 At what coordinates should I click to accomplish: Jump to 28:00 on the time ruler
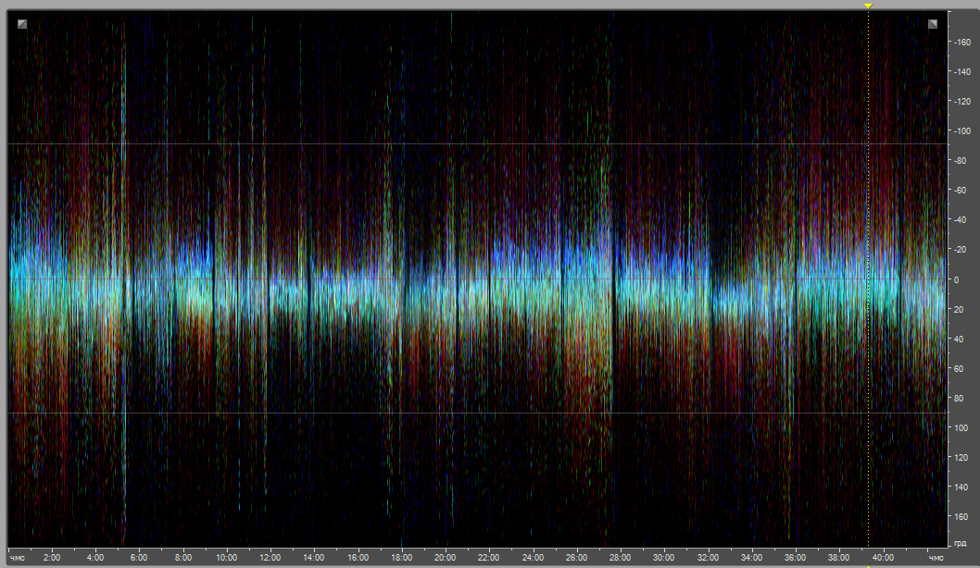[x=620, y=558]
